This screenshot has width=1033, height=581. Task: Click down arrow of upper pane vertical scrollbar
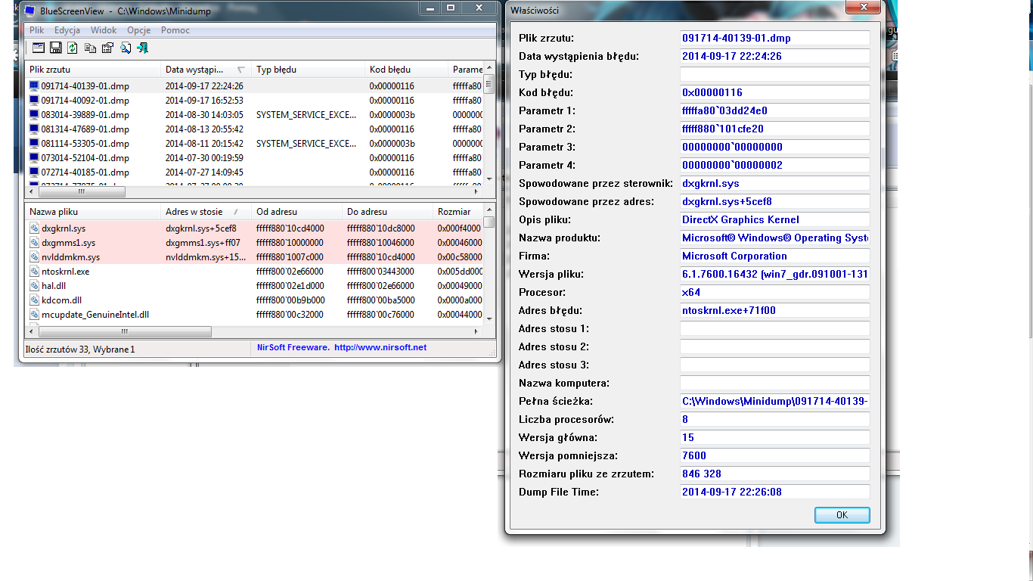[489, 179]
